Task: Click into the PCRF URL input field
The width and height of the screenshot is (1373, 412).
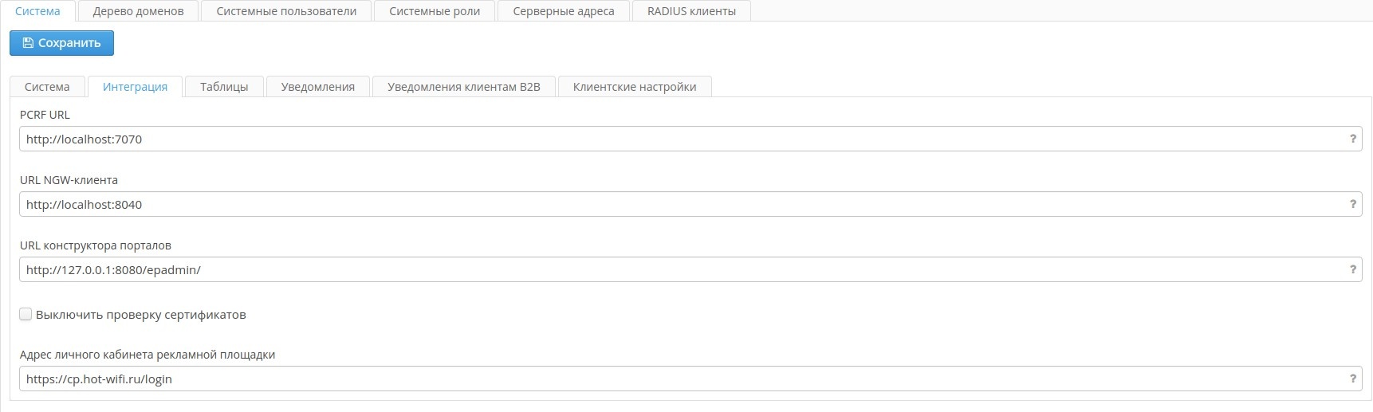Action: coord(678,139)
